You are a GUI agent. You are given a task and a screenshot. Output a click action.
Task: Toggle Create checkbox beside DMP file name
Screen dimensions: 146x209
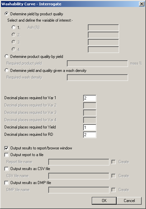point(113,190)
